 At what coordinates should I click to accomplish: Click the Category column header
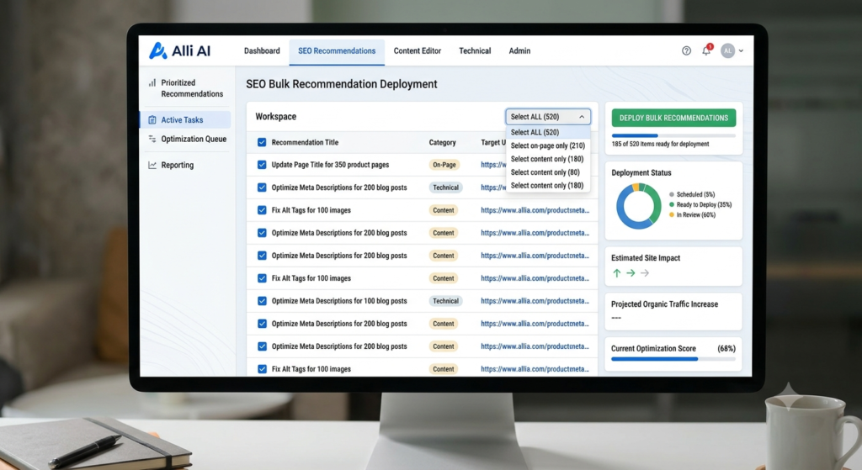[x=443, y=142]
